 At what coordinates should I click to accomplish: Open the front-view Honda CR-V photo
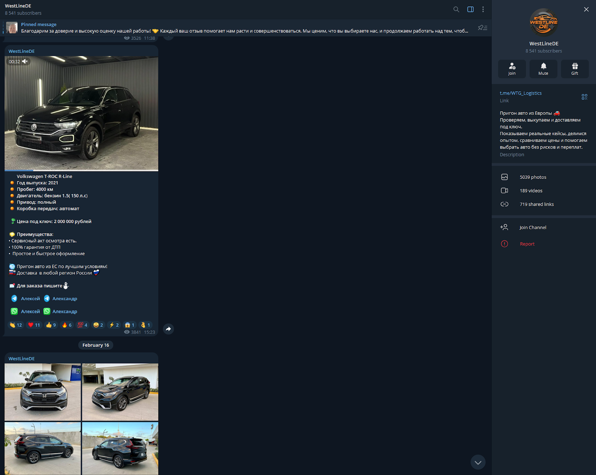(x=42, y=392)
